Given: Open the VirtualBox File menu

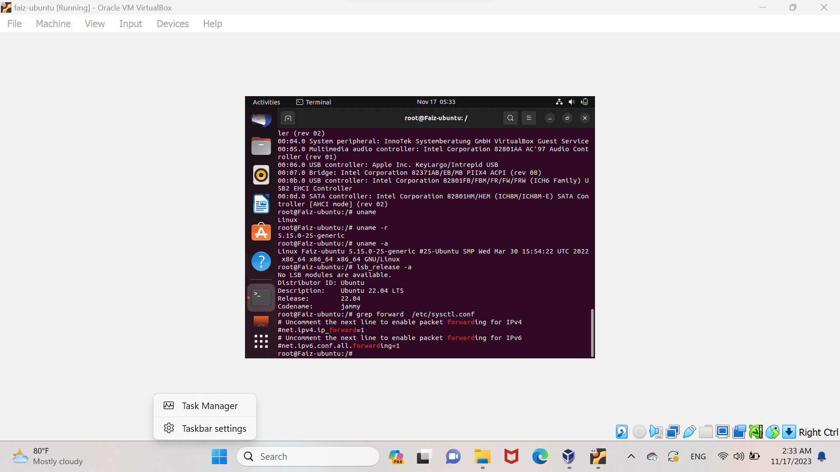Looking at the screenshot, I should click(x=14, y=24).
